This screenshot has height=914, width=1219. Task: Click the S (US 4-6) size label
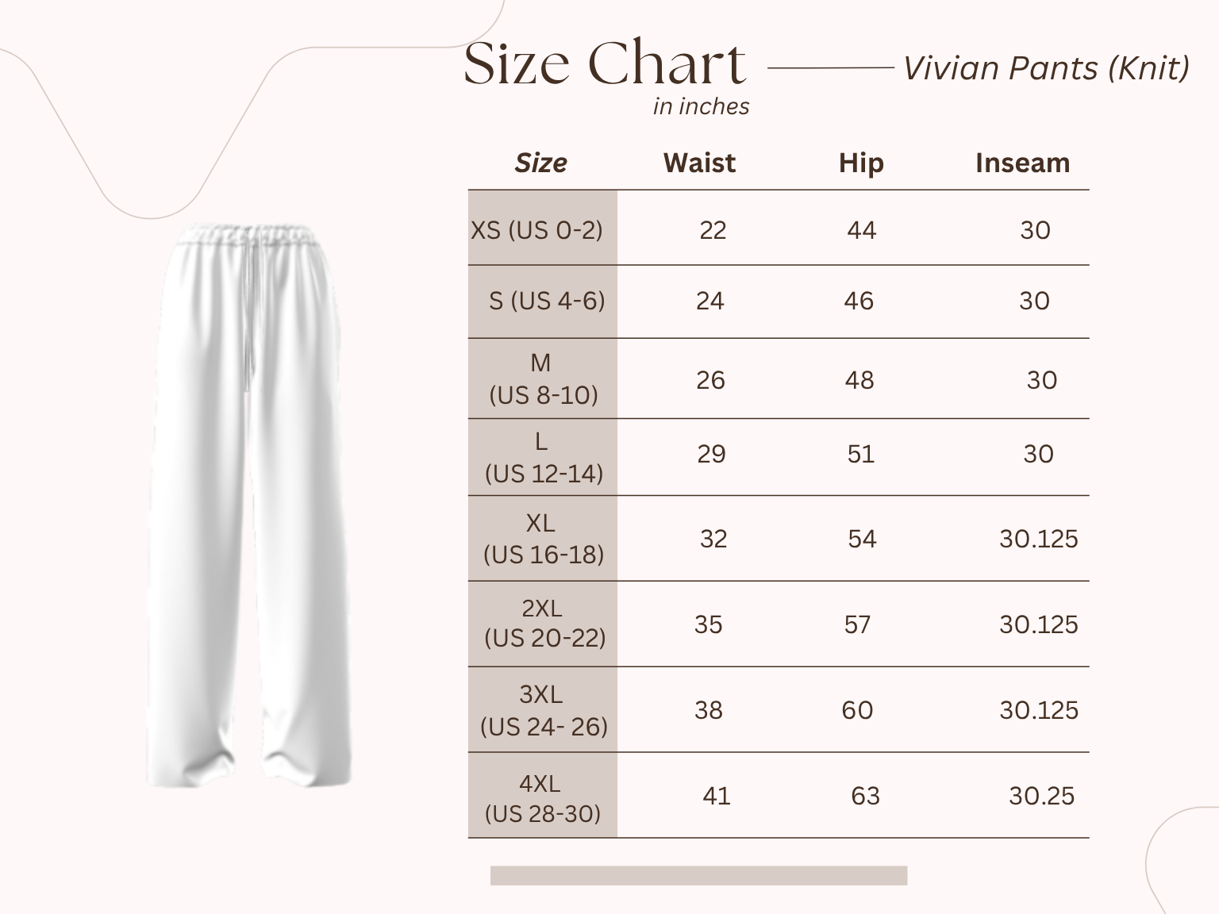point(547,301)
